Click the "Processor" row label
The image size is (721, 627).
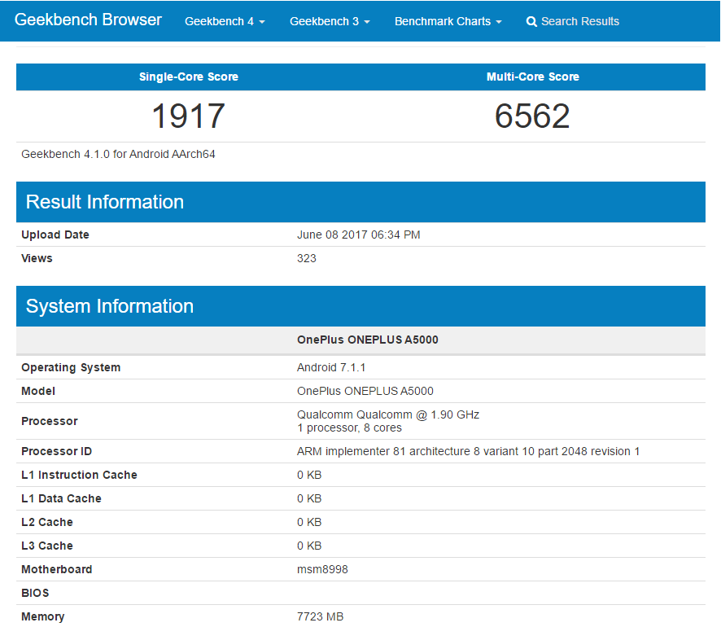[50, 421]
